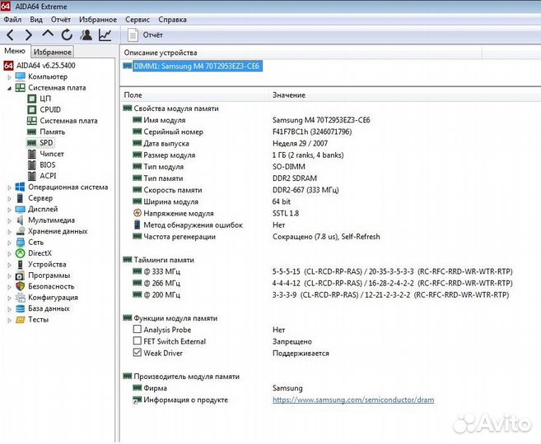Image resolution: width=541 pixels, height=444 pixels.
Task: Click the Значение column header
Action: tap(404, 95)
